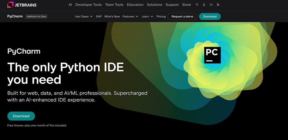
Task: Open the Support menu
Action: [172, 5]
